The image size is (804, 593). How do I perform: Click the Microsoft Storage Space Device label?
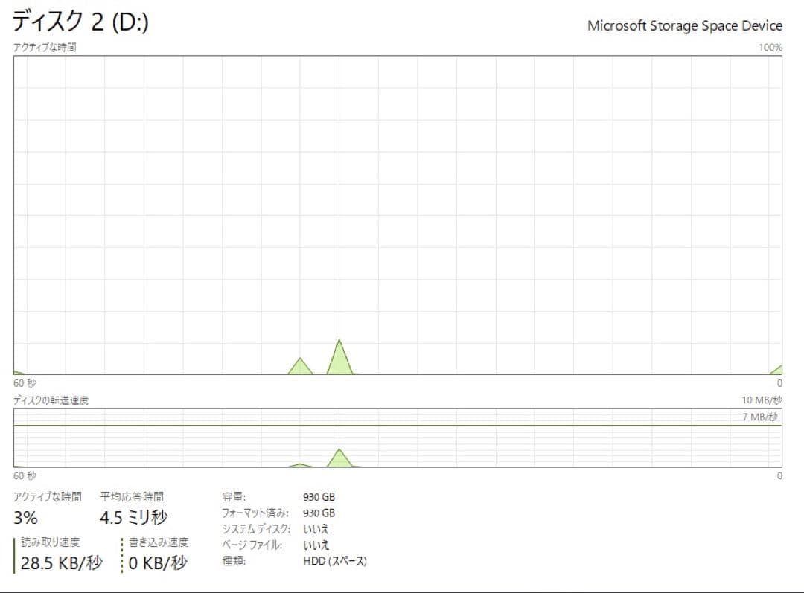(685, 25)
